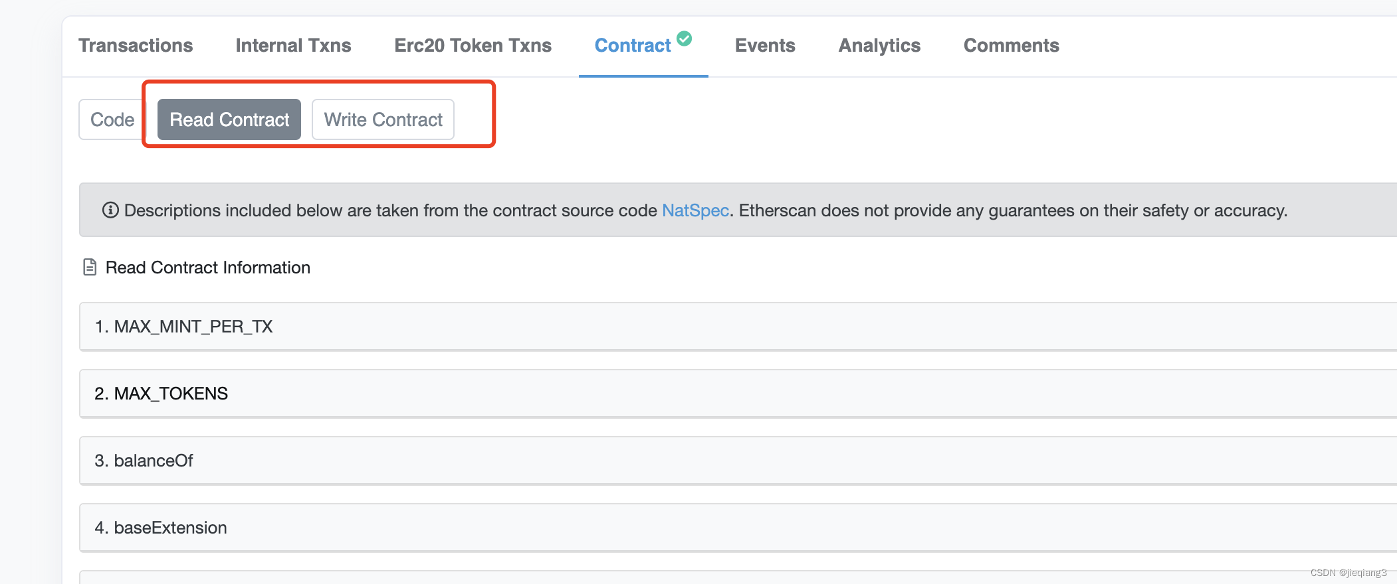Open the Analytics tab

click(879, 45)
